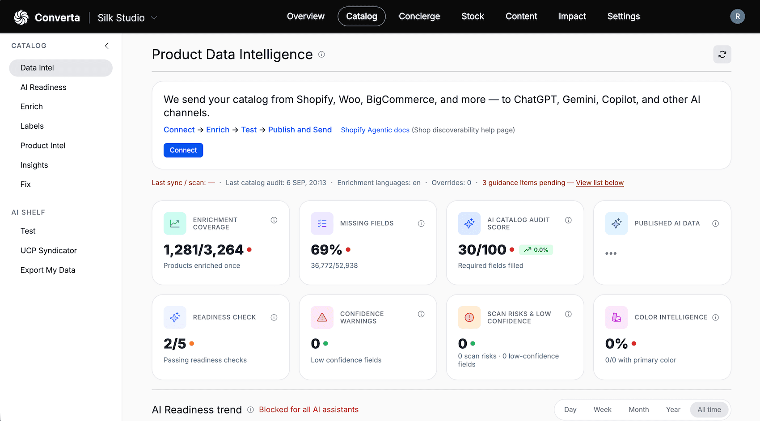This screenshot has height=421, width=760.
Task: Click the blue Connect button
Action: click(183, 150)
